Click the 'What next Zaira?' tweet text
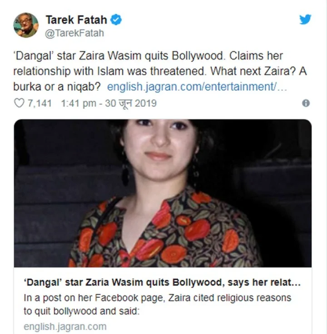 (253, 71)
